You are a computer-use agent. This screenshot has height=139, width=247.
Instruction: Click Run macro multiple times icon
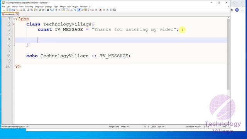(111, 10)
